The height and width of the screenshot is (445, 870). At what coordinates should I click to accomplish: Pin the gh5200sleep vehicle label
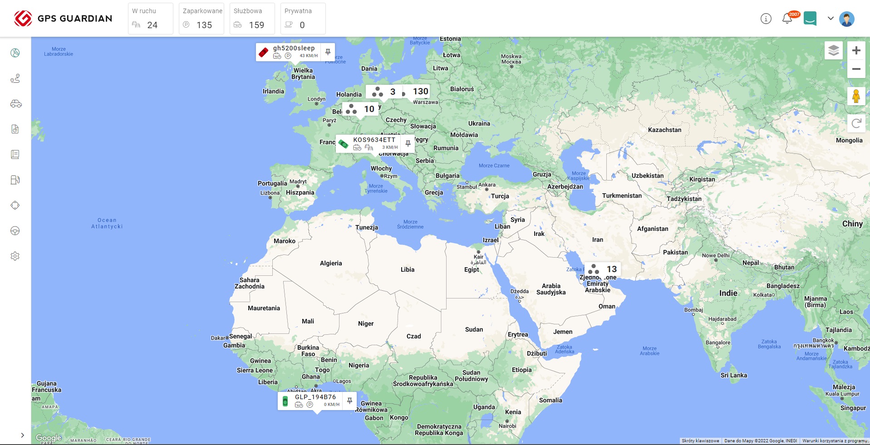[328, 52]
